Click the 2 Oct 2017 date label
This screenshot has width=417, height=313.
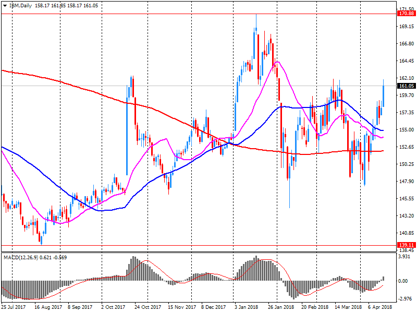point(113,307)
